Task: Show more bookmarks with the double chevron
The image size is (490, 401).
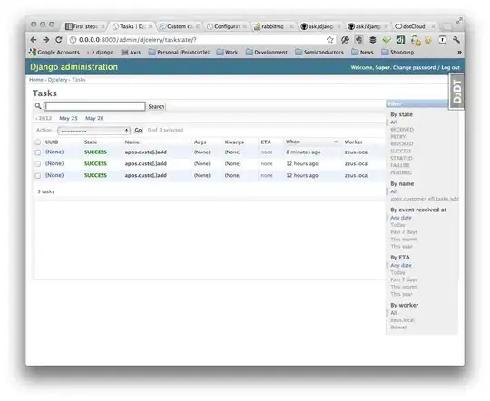Action: [x=459, y=53]
